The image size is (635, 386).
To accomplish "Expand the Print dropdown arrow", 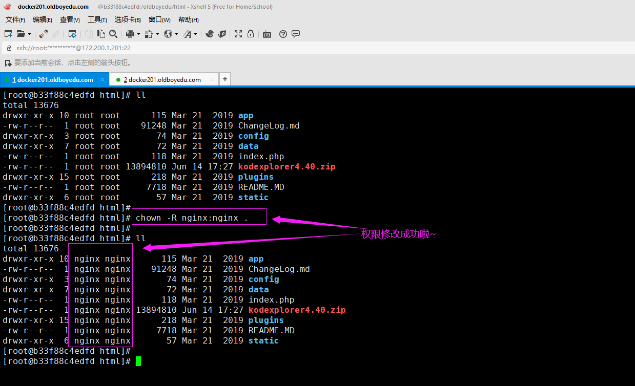I will [138, 34].
